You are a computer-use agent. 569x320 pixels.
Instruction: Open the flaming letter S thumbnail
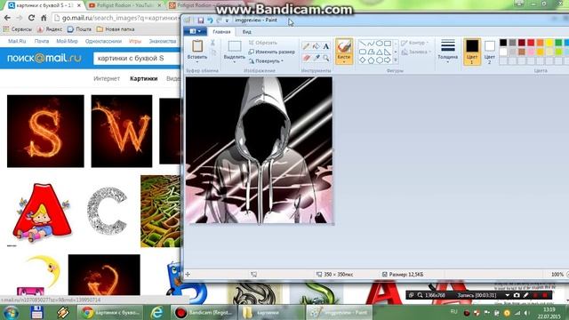(x=45, y=131)
